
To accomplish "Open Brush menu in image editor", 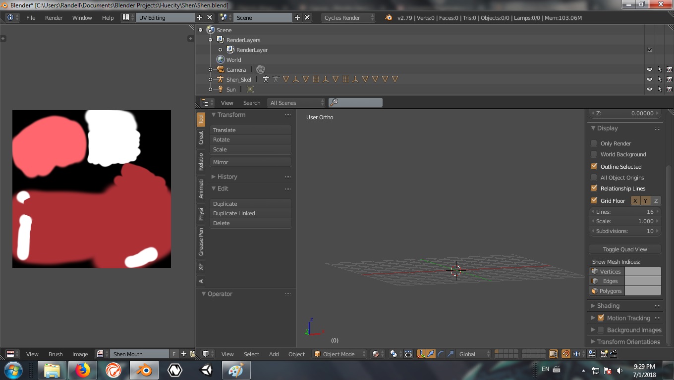I will pos(56,354).
